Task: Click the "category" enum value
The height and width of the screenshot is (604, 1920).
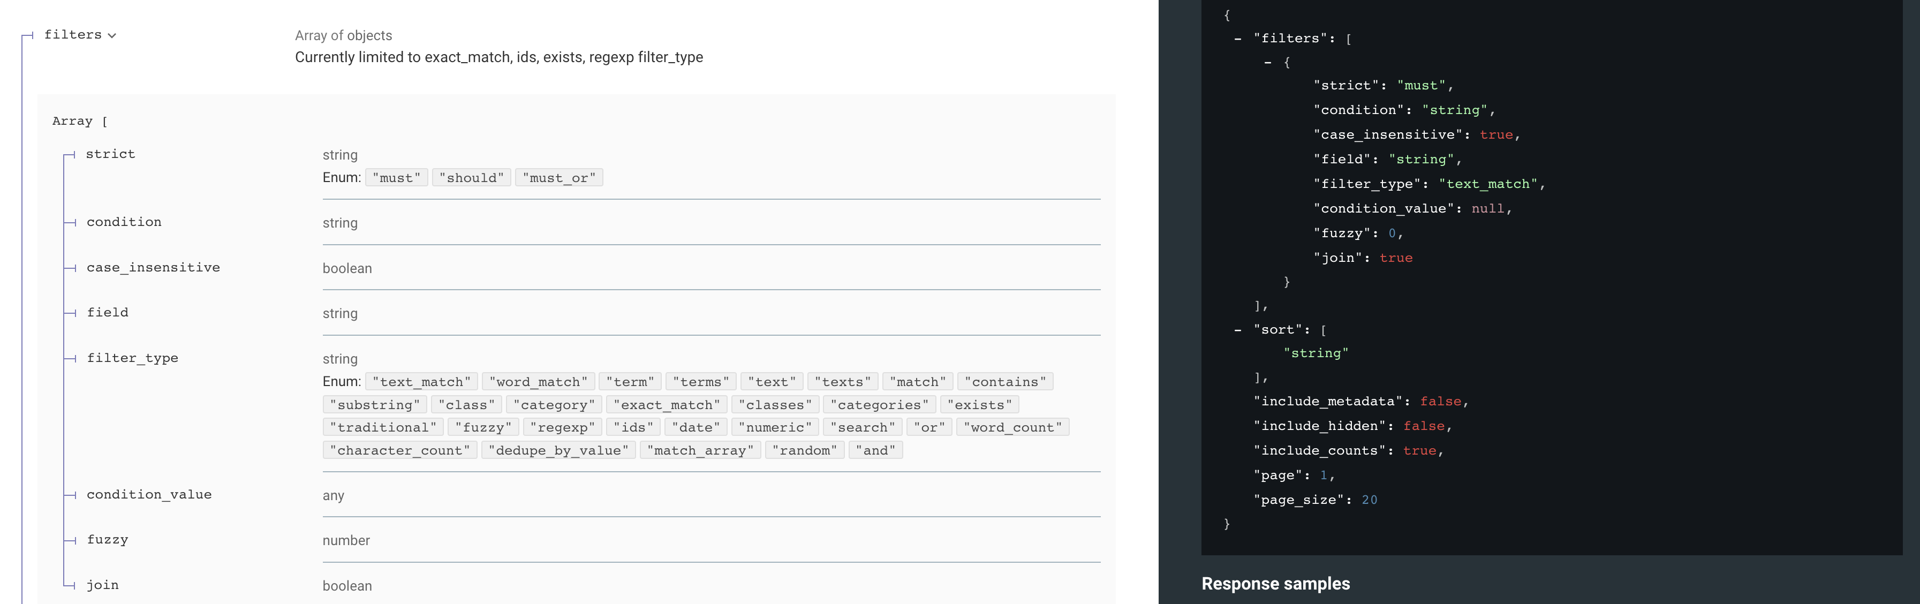Action: pyautogui.click(x=554, y=405)
